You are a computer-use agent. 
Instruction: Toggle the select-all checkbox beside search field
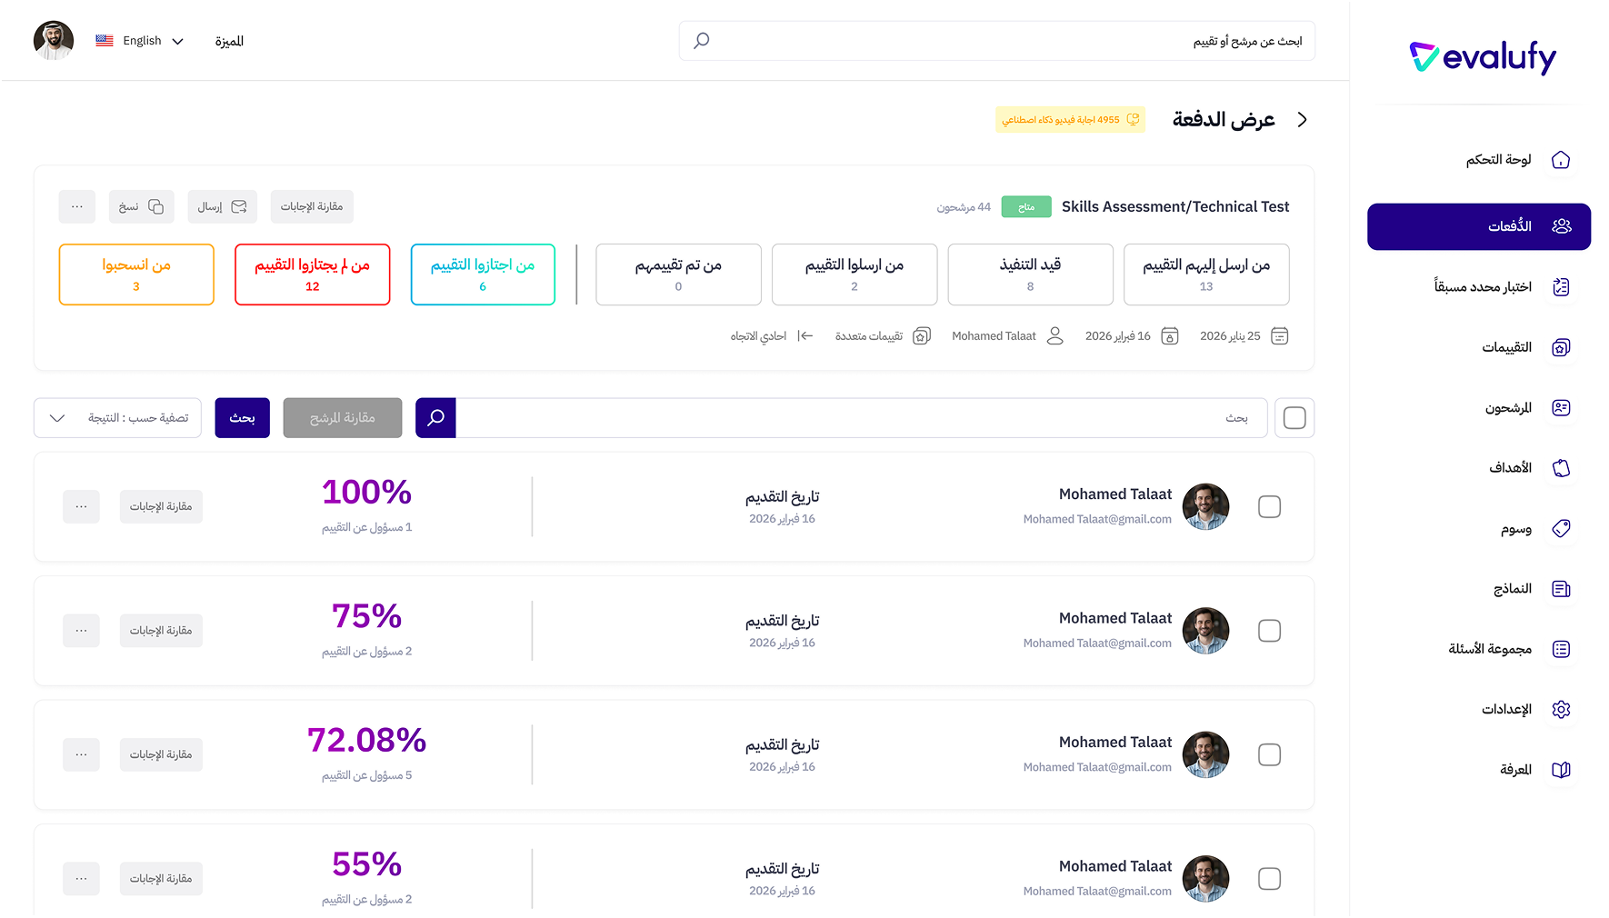click(x=1294, y=418)
